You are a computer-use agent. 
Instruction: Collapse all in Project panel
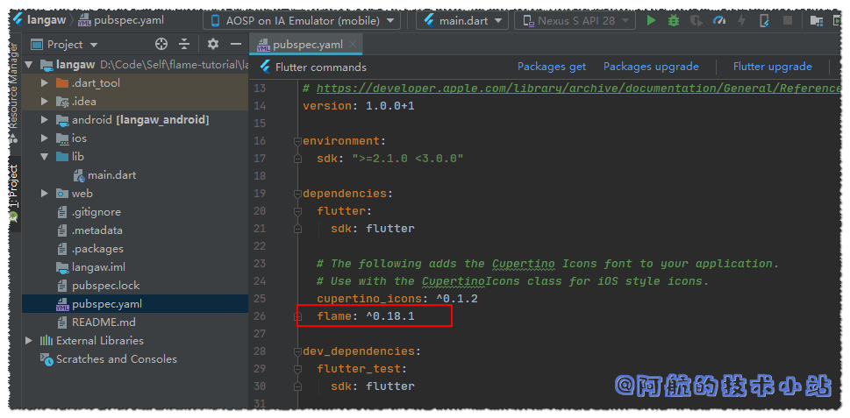pyautogui.click(x=184, y=44)
